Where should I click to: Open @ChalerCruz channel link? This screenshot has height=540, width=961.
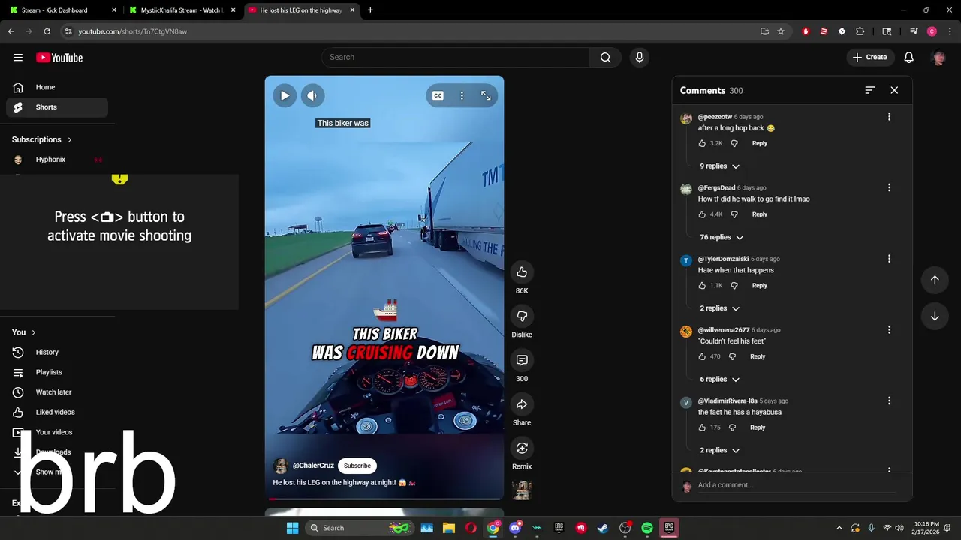click(x=313, y=466)
